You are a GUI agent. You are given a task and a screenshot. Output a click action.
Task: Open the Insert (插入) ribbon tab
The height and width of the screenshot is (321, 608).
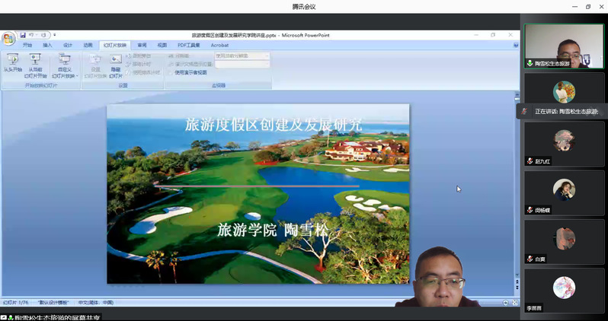(48, 46)
